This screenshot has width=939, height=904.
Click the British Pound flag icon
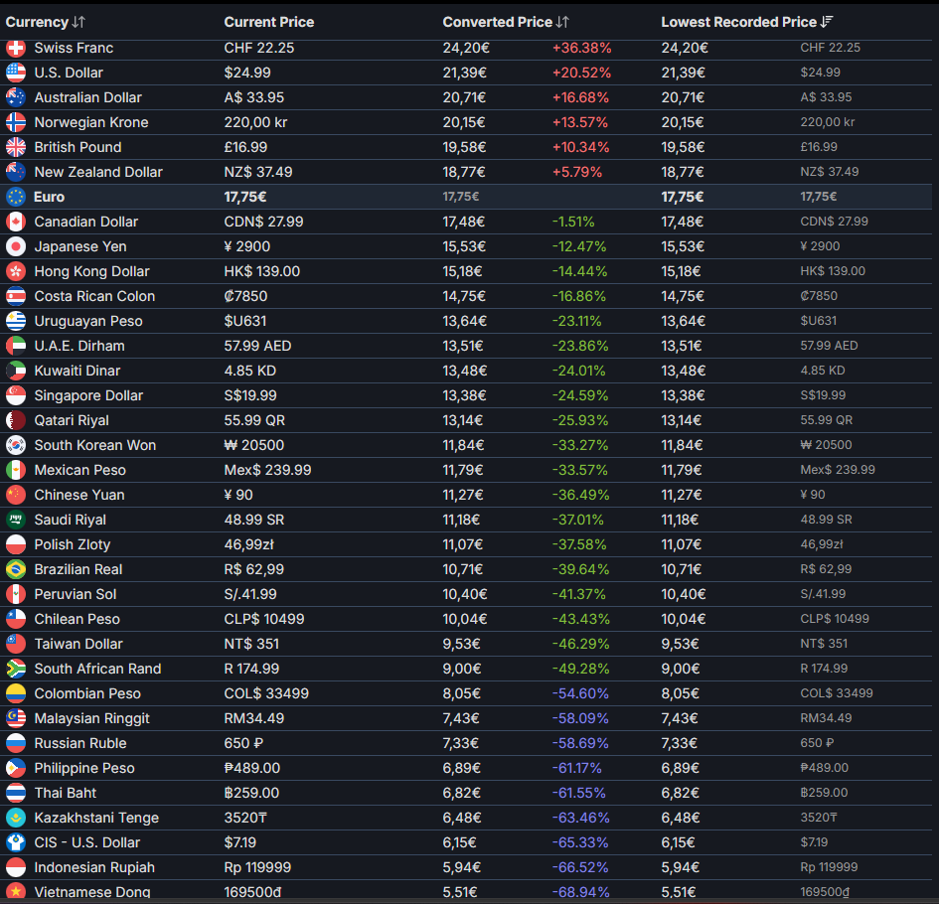(16, 147)
